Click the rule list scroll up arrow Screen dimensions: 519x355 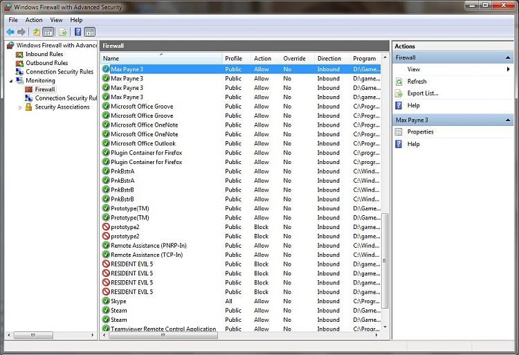[385, 57]
